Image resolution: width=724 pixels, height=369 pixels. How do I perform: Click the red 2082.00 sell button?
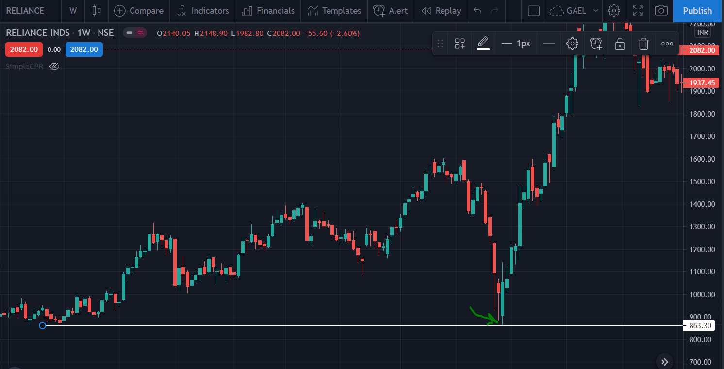[24, 49]
